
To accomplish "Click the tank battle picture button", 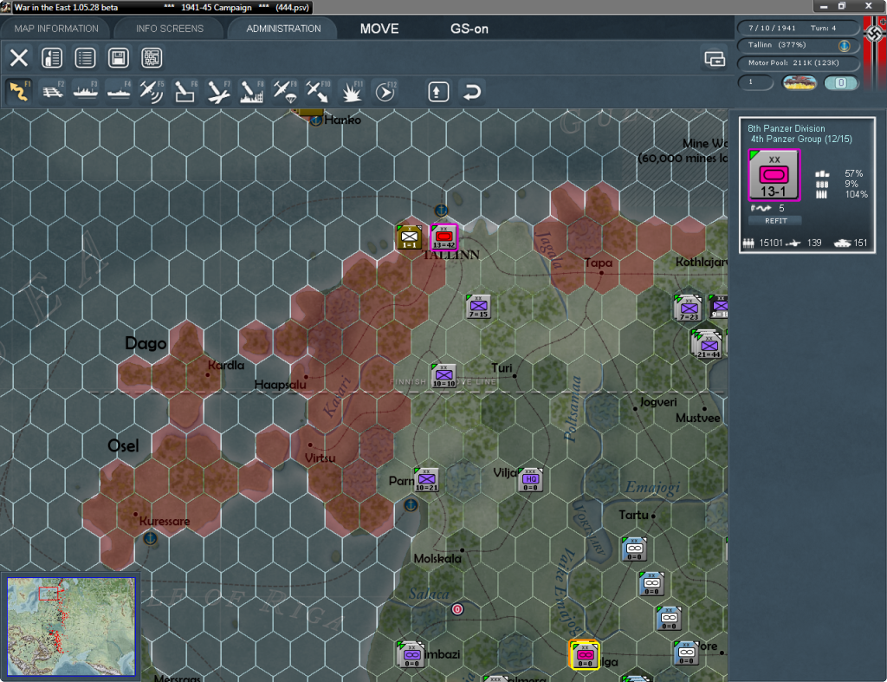I will [800, 82].
